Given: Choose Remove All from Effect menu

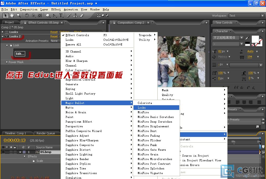Looking at the screenshot, I should (x=97, y=44).
